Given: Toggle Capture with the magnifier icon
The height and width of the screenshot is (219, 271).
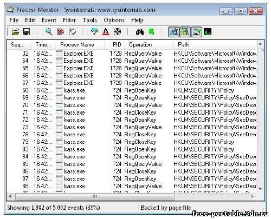Looking at the screenshot, I should (49, 32).
